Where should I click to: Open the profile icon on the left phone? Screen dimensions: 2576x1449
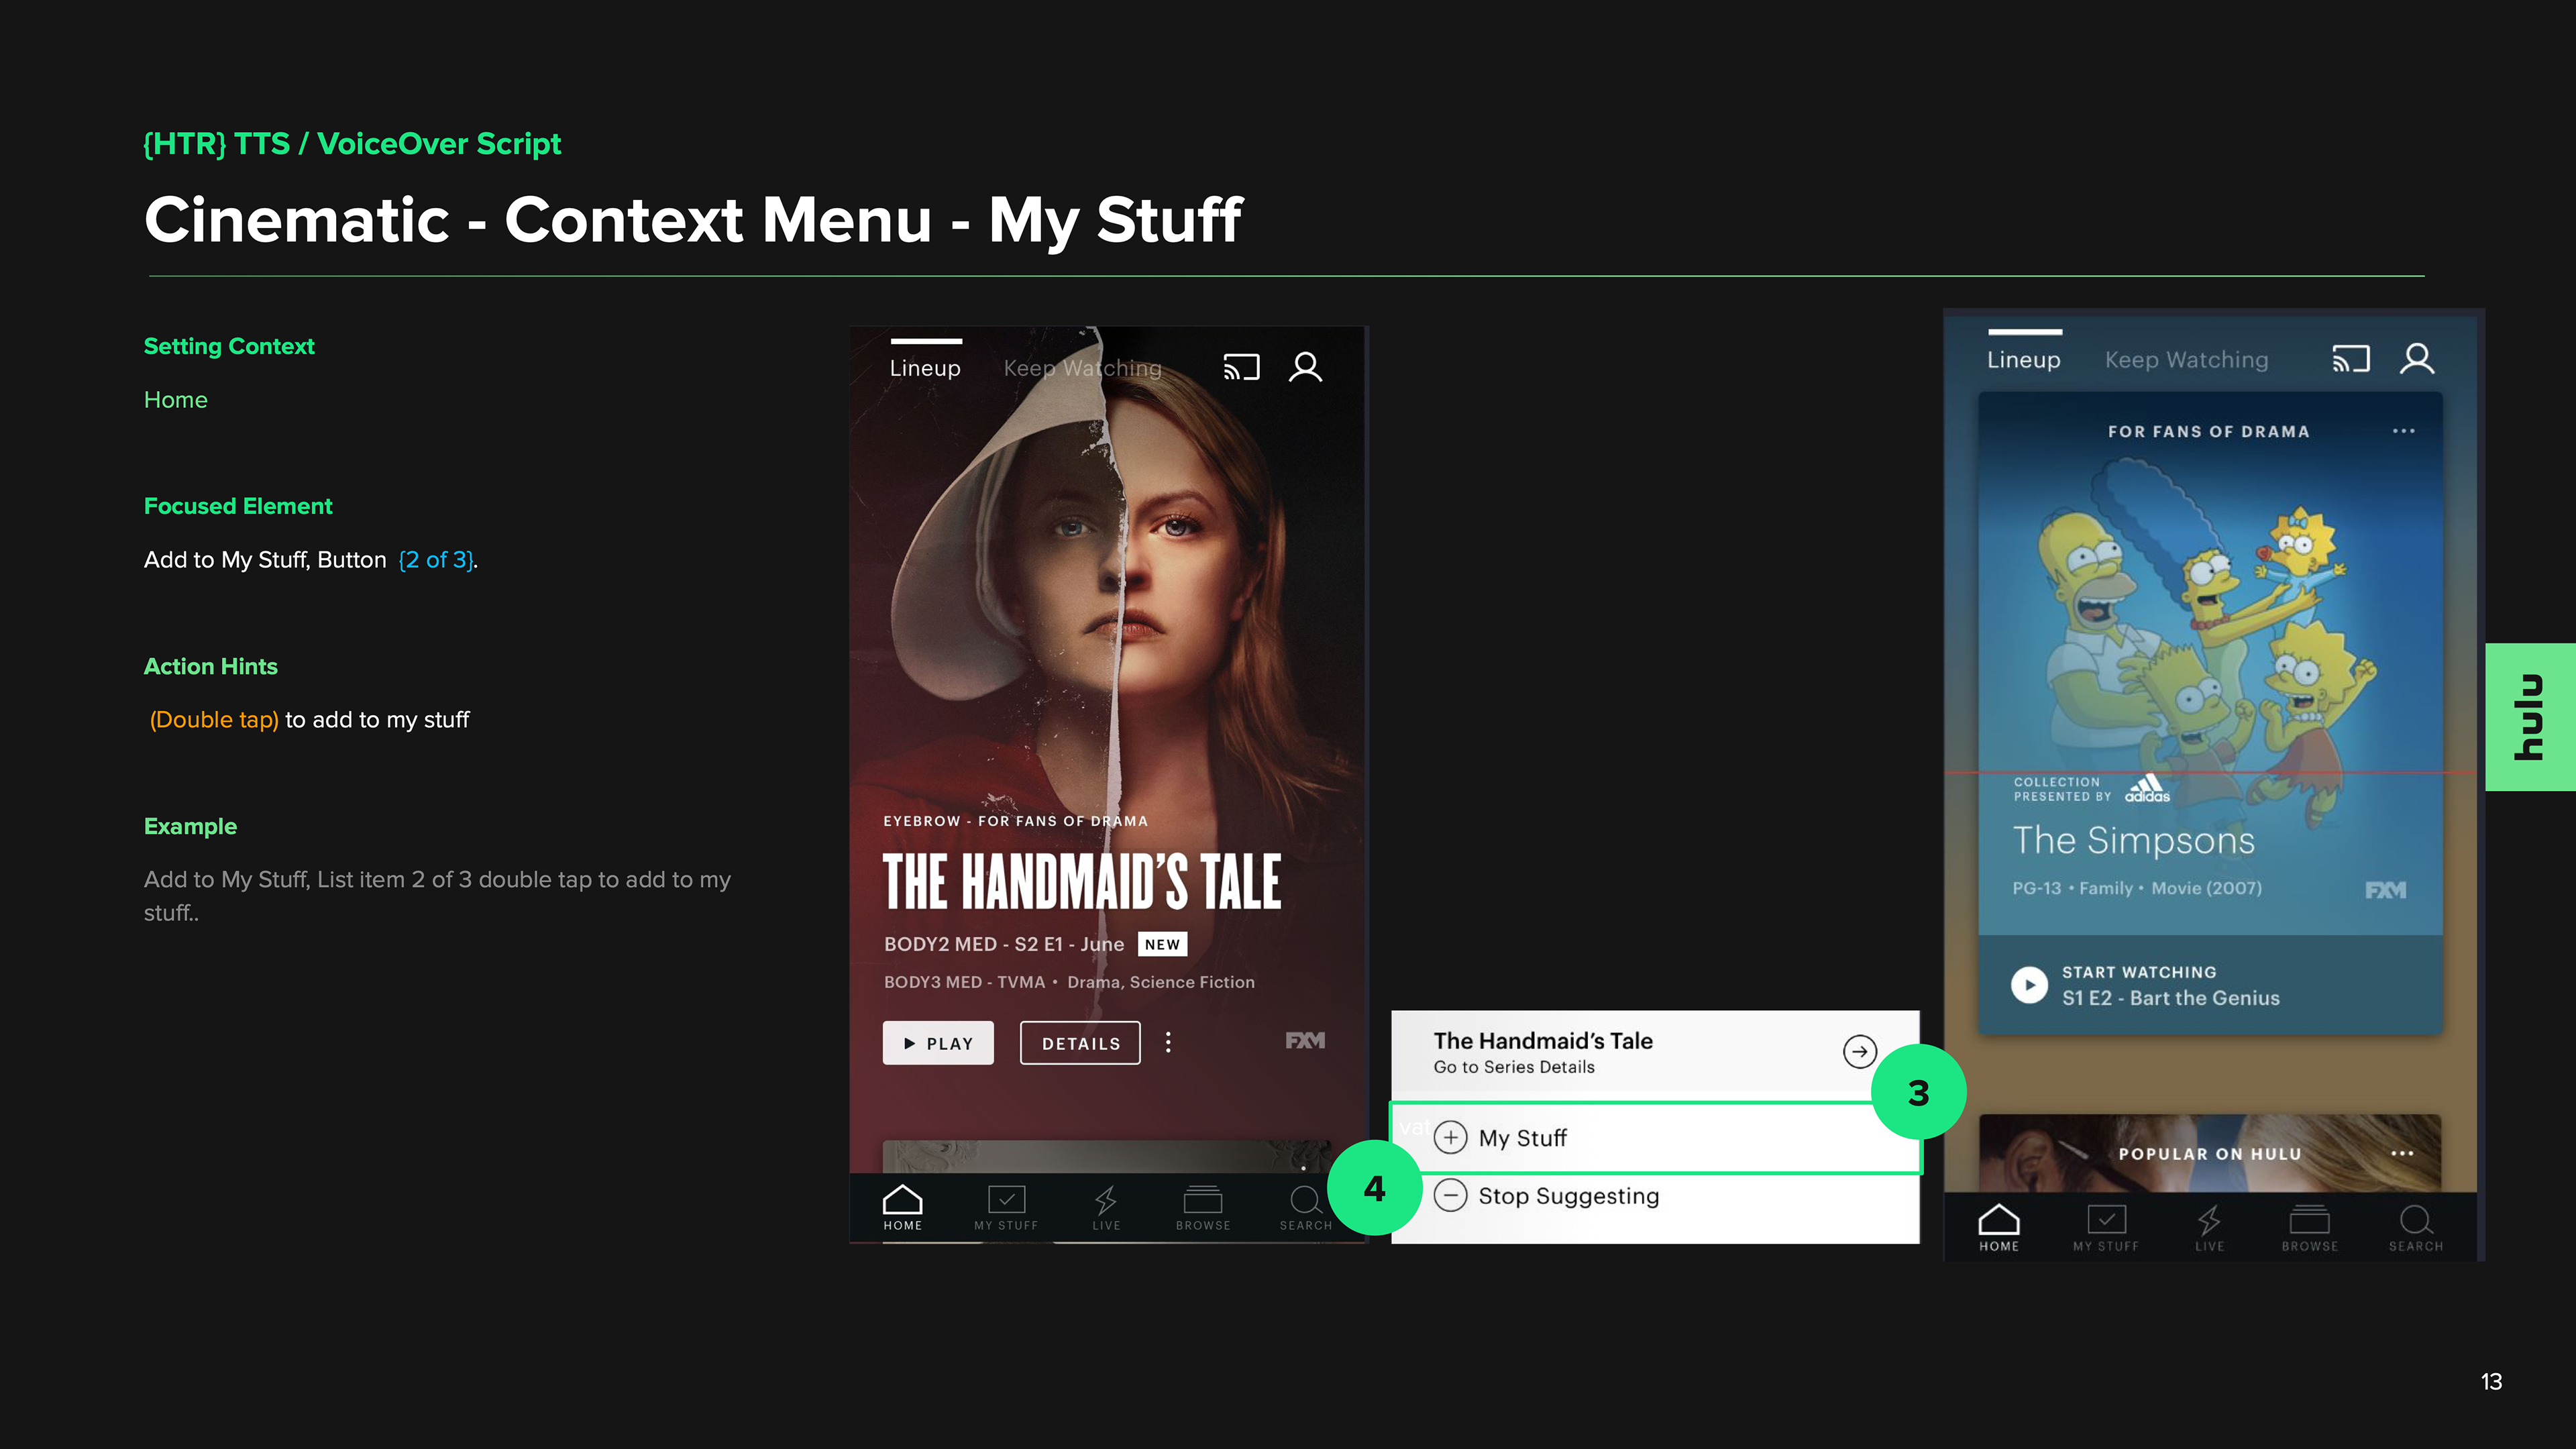coord(1305,368)
